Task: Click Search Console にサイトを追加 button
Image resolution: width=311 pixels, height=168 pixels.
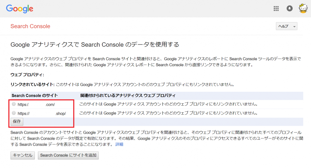Action: pyautogui.click(x=68, y=155)
